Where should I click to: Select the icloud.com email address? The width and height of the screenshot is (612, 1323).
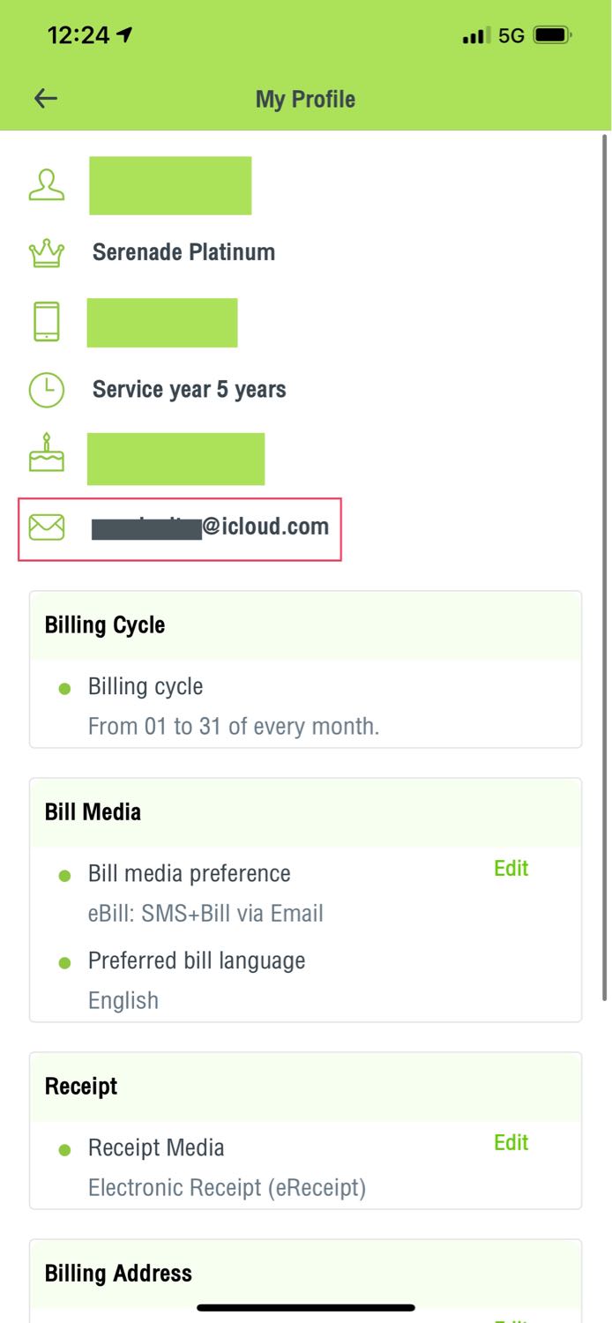point(211,527)
